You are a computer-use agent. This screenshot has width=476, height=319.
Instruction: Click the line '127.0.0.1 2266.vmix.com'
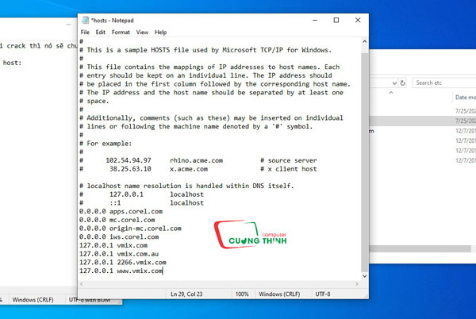[123, 262]
